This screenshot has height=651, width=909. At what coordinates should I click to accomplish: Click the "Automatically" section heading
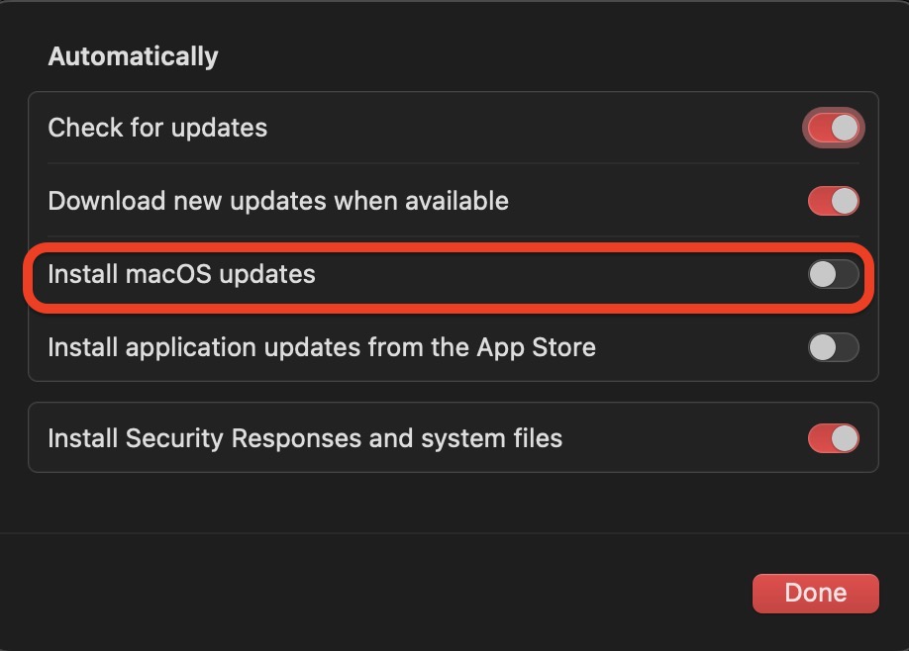click(133, 56)
